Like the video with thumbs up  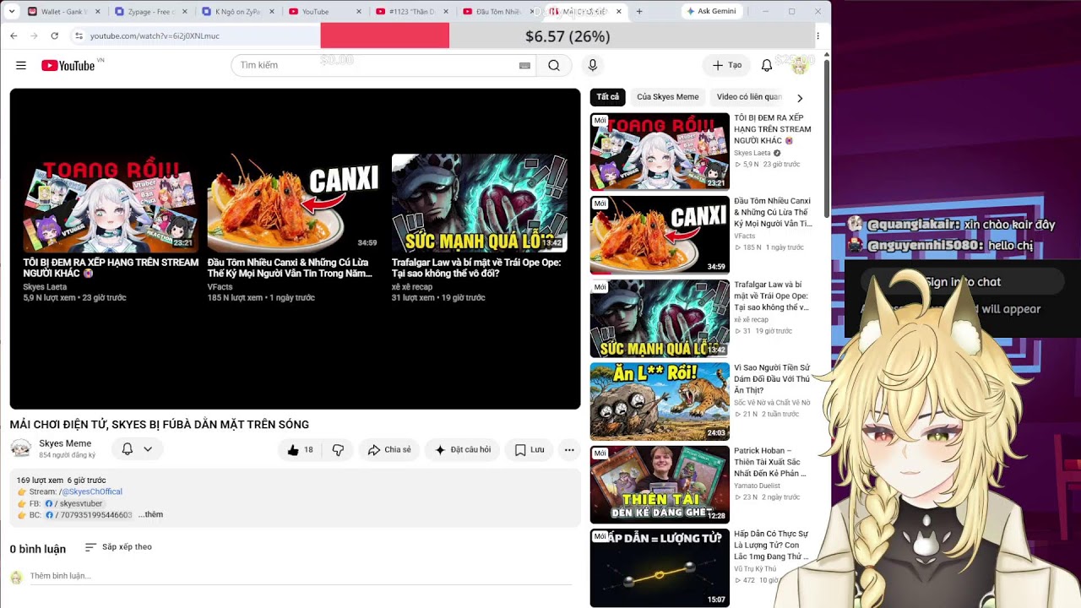tap(300, 450)
